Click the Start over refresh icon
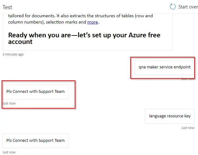The width and height of the screenshot is (198, 155). [x=172, y=7]
